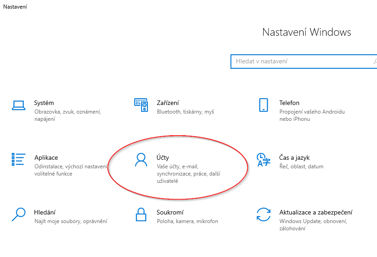
Task: Open the 'Systém' settings label
Action: [x=44, y=103]
